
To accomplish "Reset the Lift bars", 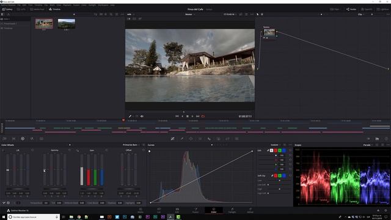I will click(x=32, y=150).
